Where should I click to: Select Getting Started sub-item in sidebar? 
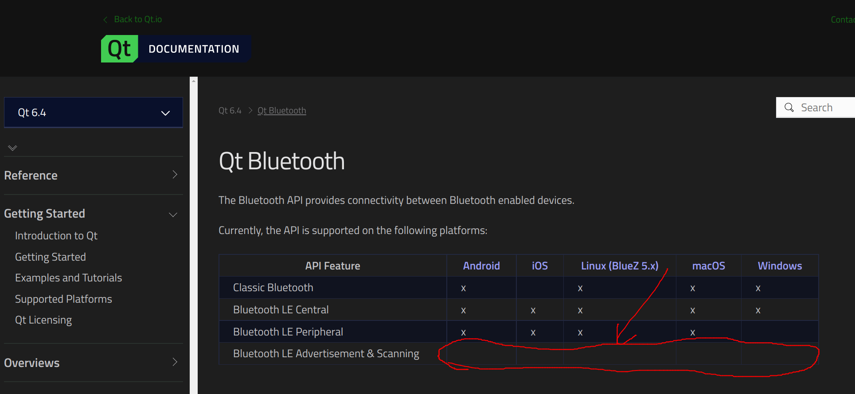pyautogui.click(x=51, y=257)
